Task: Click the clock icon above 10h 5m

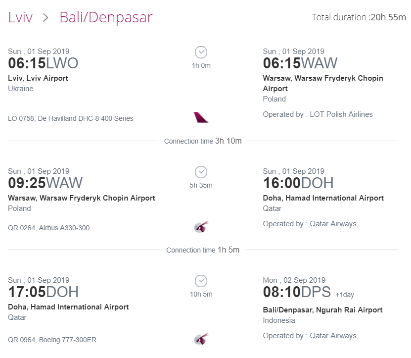Action: (201, 281)
